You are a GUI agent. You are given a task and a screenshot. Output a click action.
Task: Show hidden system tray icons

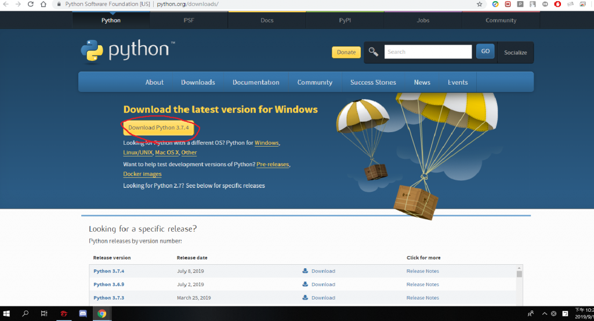coord(544,313)
